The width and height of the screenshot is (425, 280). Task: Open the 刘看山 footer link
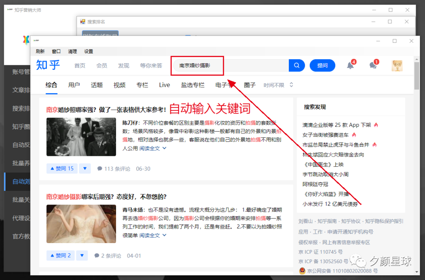305,221
